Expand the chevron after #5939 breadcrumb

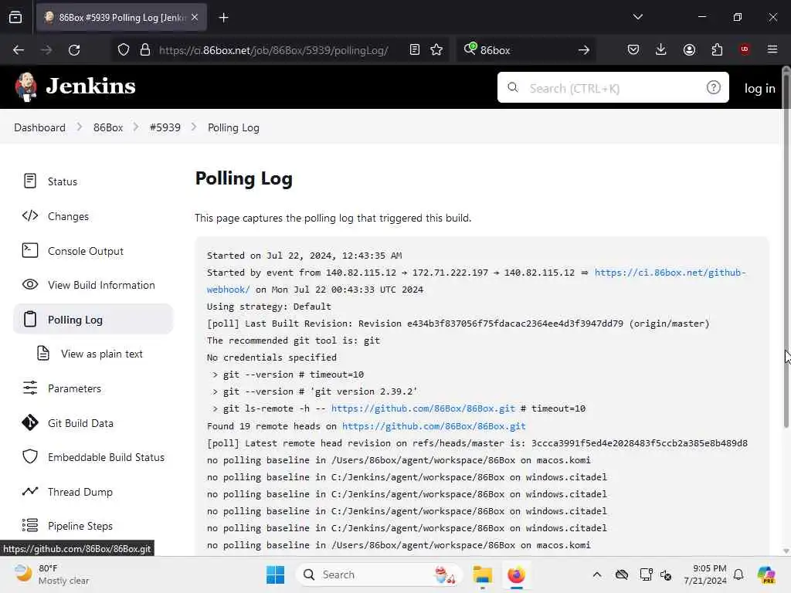(x=193, y=127)
